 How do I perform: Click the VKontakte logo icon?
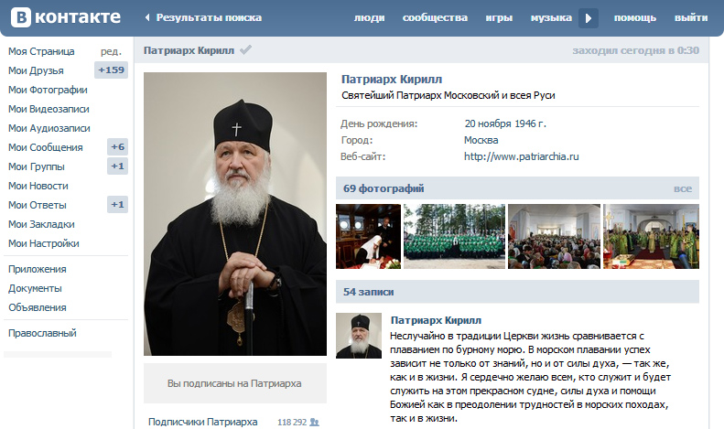(21, 17)
